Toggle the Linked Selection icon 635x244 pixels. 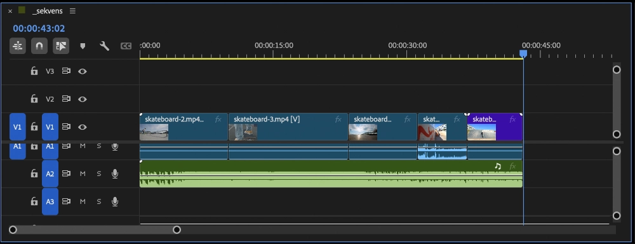(61, 46)
